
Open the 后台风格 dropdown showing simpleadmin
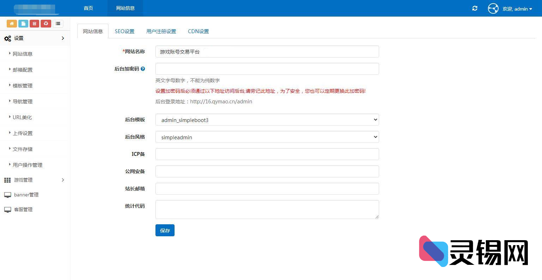pyautogui.click(x=267, y=137)
